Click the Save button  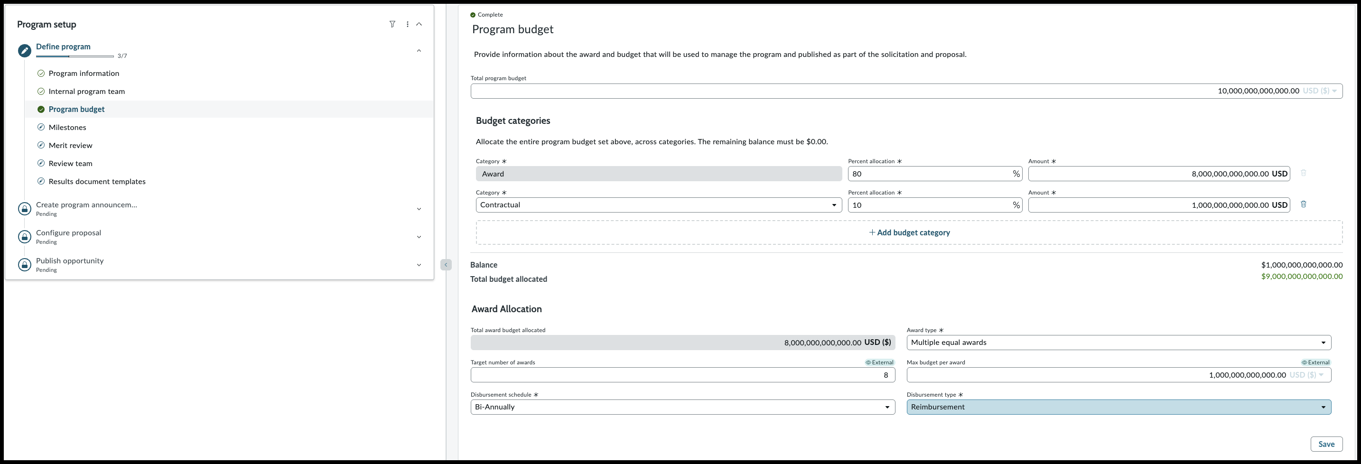click(x=1326, y=444)
